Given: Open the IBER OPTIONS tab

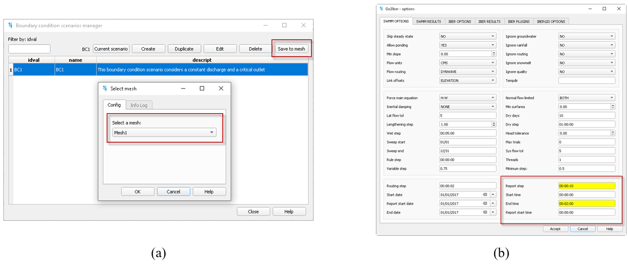Looking at the screenshot, I should pos(460,21).
